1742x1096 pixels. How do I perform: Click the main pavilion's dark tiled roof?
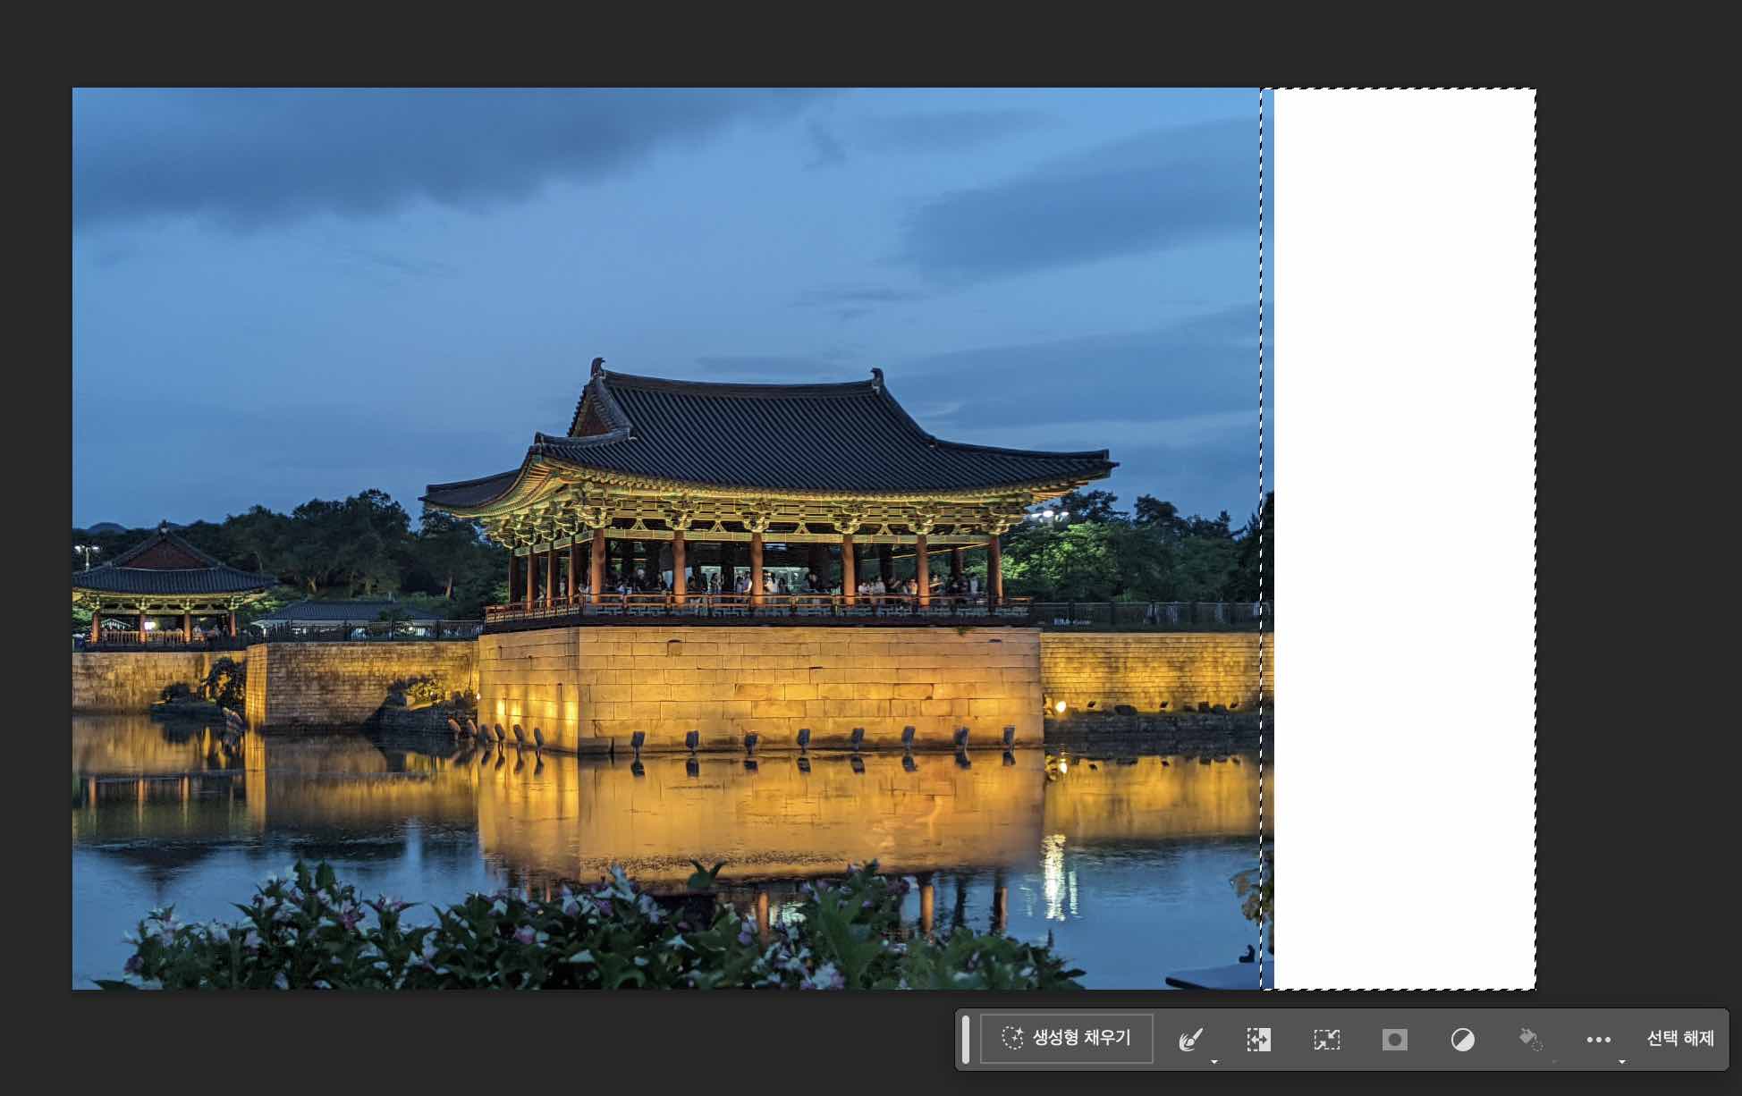coord(769,429)
